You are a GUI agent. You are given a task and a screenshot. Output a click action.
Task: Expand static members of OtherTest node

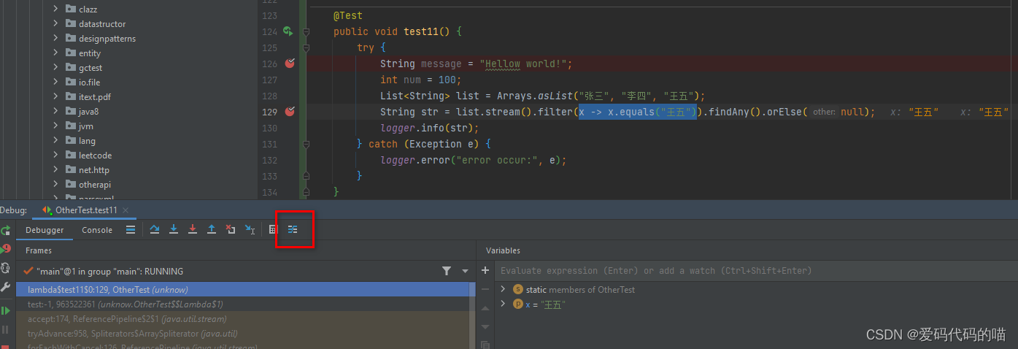click(503, 289)
